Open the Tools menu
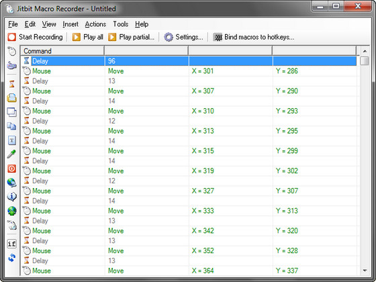The width and height of the screenshot is (376, 282). (121, 24)
